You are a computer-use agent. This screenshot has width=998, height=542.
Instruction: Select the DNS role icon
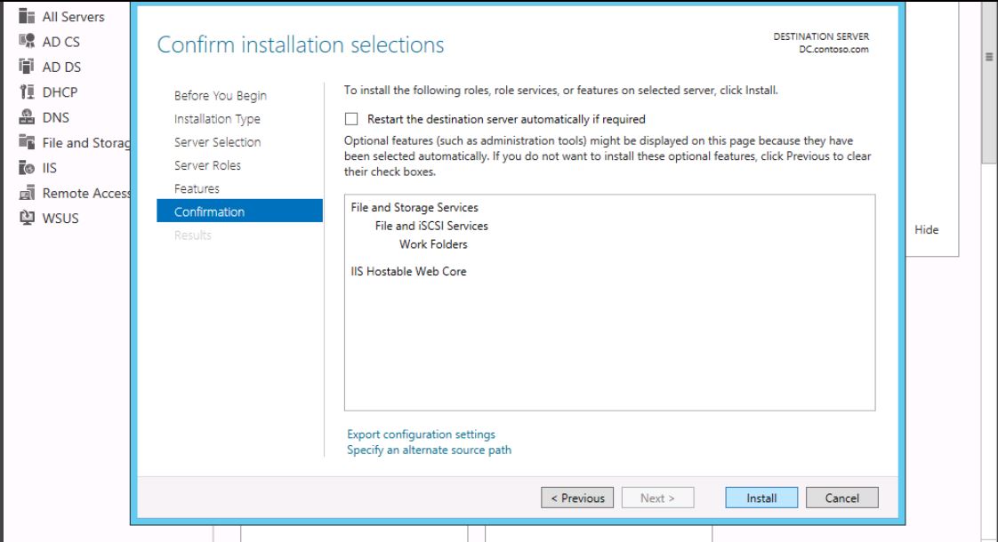point(26,116)
